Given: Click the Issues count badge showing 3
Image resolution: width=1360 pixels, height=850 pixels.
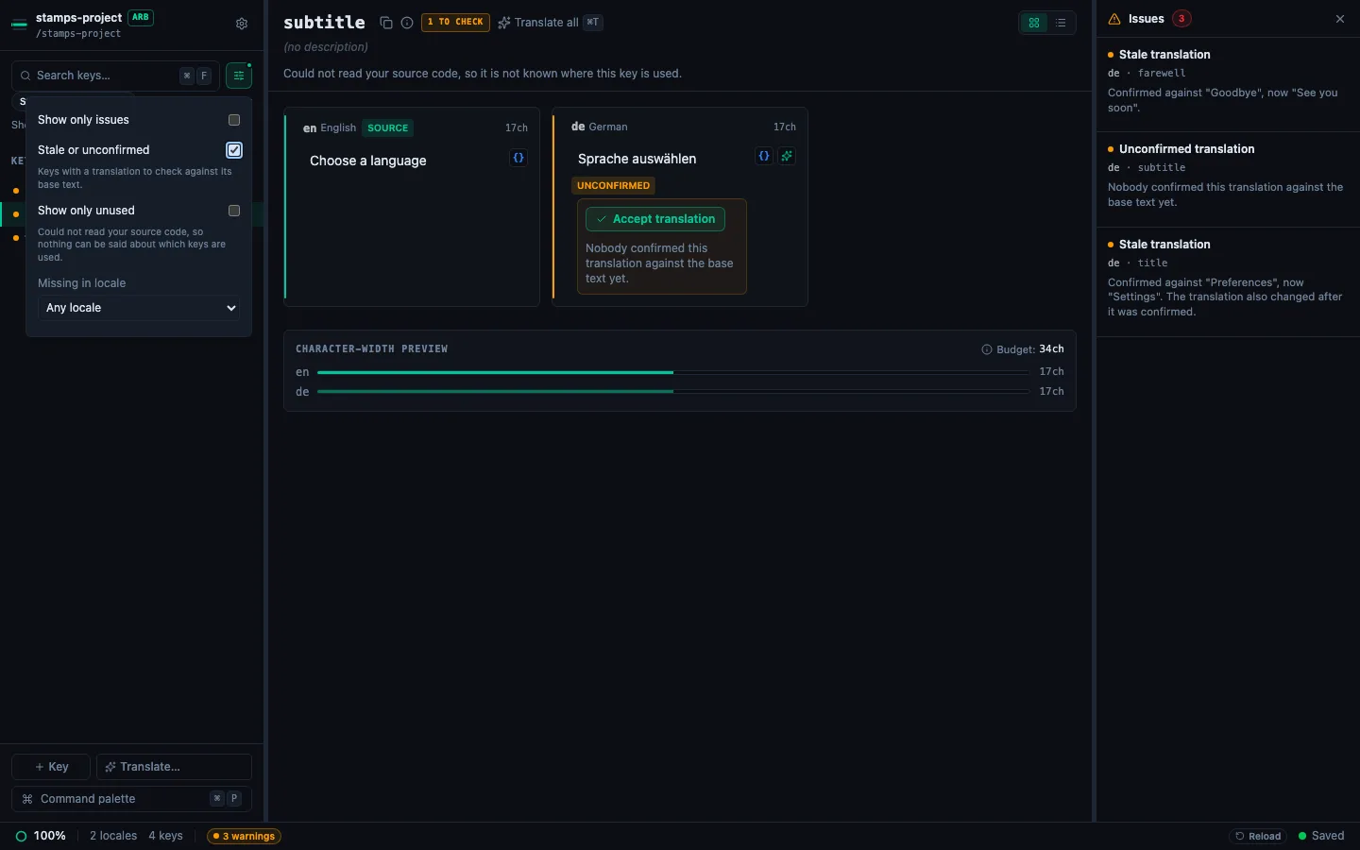Looking at the screenshot, I should tap(1181, 19).
